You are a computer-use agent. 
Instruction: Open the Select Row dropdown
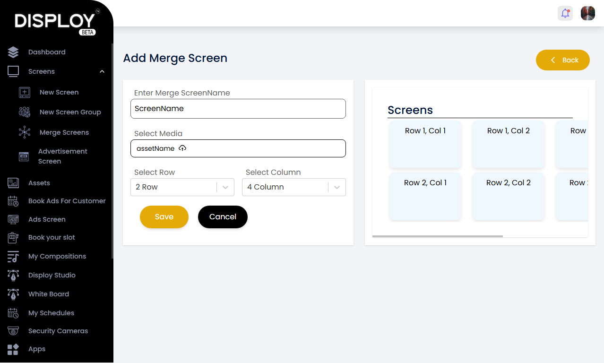point(225,187)
